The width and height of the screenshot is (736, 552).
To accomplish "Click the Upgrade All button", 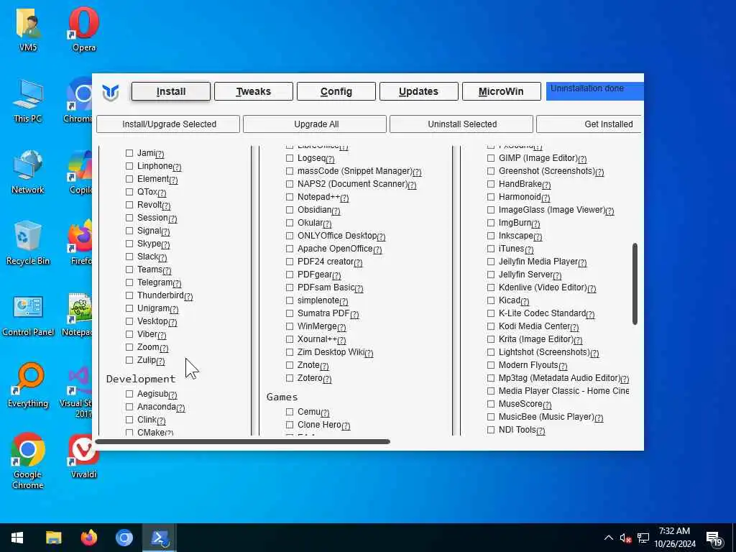I will [315, 124].
